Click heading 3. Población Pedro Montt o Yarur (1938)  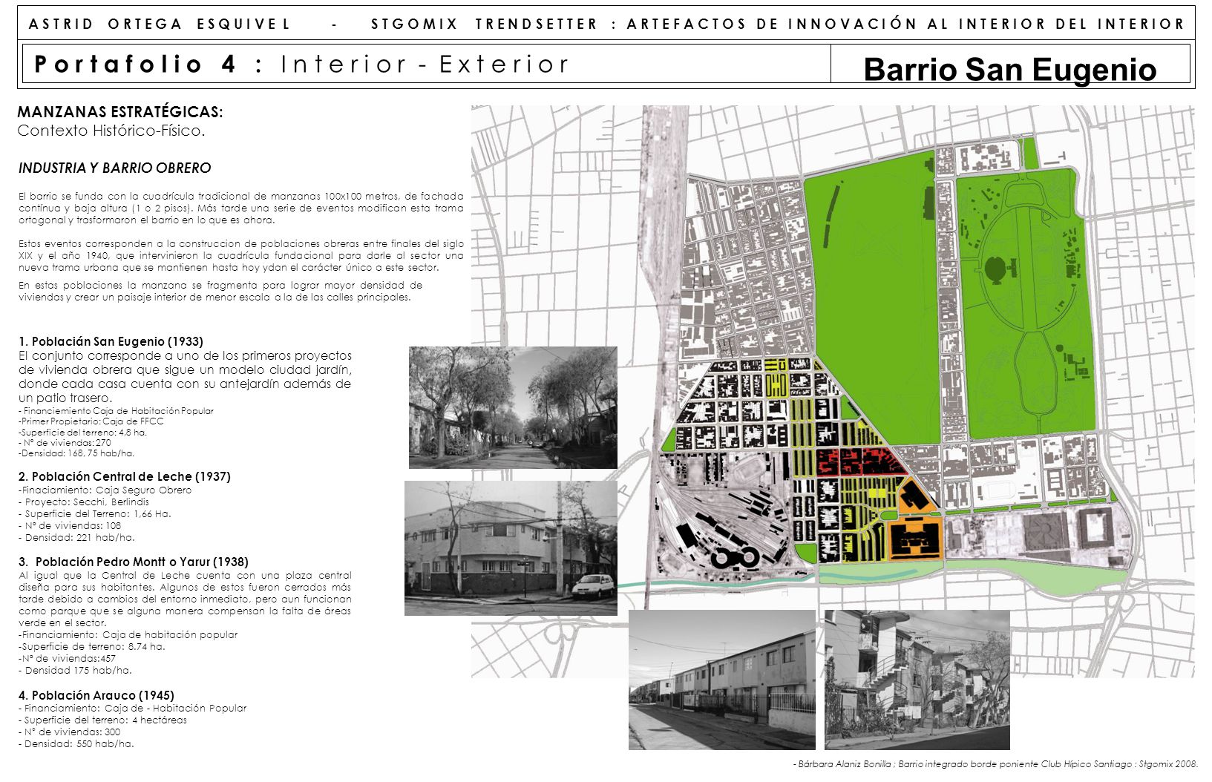(134, 562)
